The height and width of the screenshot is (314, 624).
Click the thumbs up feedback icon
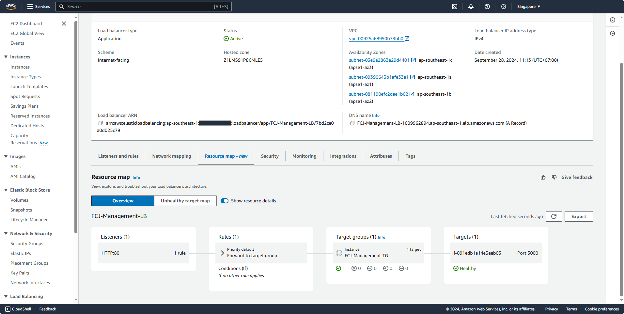(x=543, y=177)
